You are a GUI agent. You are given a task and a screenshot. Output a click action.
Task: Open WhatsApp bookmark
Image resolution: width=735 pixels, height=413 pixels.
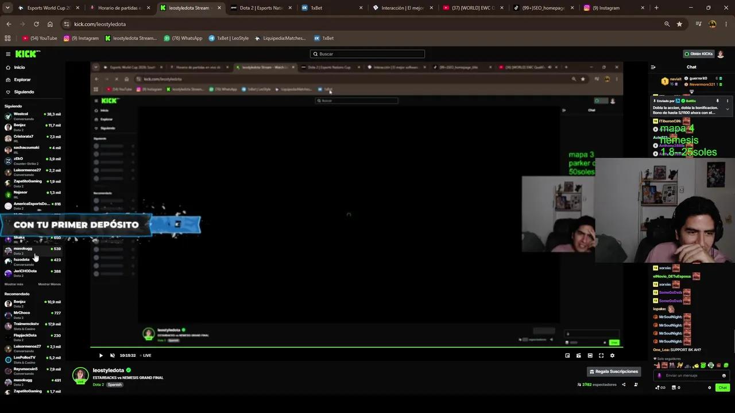click(x=183, y=38)
